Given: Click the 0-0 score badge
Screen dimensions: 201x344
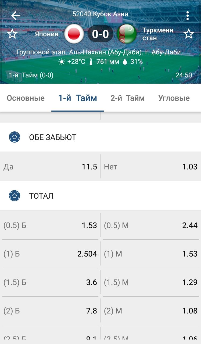Looking at the screenshot, I should pos(100,34).
